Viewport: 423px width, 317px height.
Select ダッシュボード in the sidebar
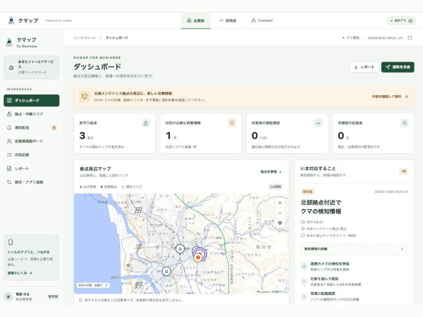point(32,100)
